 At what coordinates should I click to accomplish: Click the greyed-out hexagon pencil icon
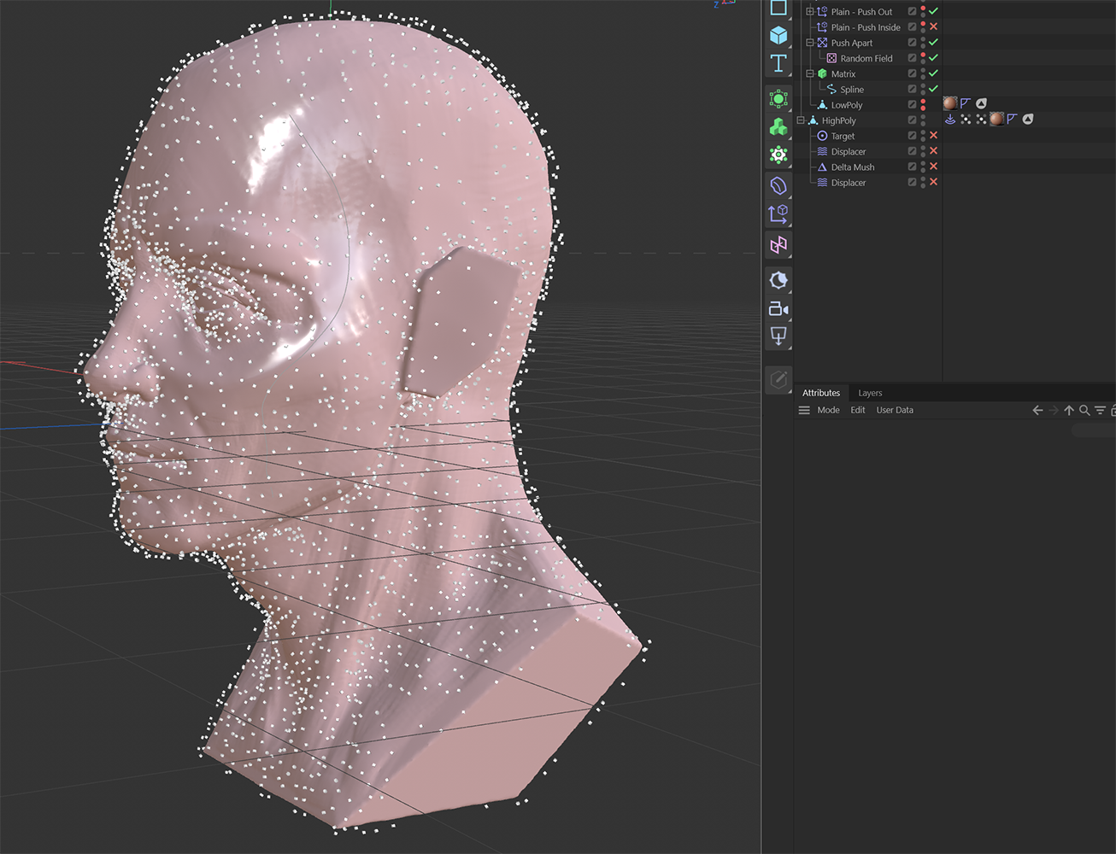coord(778,380)
